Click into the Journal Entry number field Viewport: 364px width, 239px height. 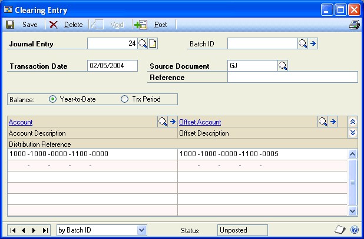click(112, 43)
